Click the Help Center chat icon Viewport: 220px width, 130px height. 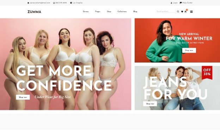[x=181, y=3]
